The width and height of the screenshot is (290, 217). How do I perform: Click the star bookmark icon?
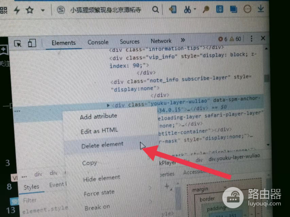pyautogui.click(x=29, y=10)
